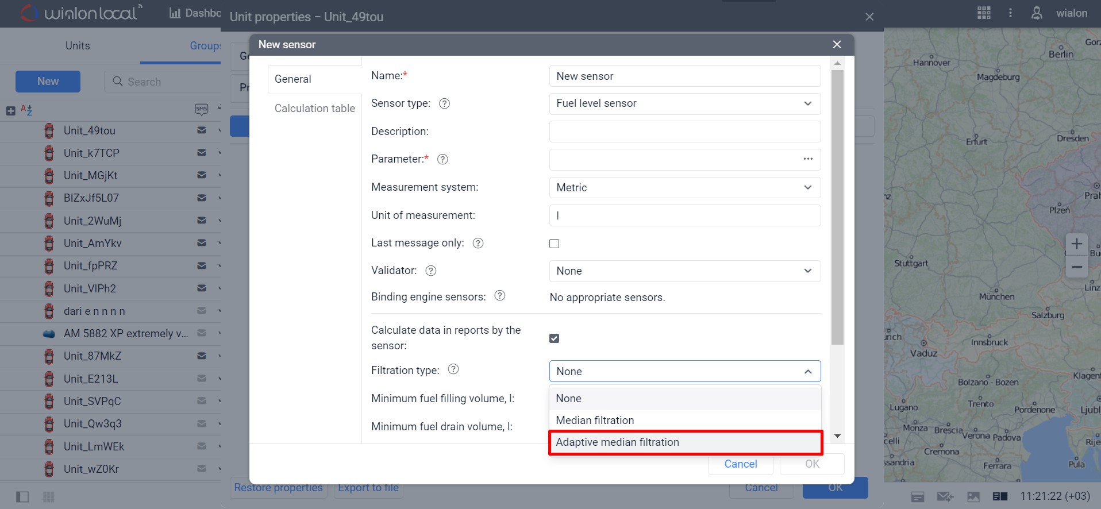1101x509 pixels.
Task: Open the Sensor type dropdown
Action: pos(684,103)
